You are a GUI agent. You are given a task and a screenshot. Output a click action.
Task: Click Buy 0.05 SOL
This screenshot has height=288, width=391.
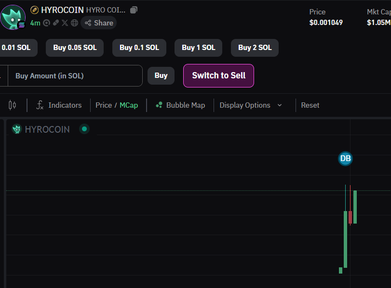point(75,48)
